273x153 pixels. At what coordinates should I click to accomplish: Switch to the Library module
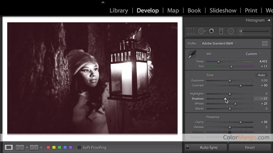coord(119,10)
